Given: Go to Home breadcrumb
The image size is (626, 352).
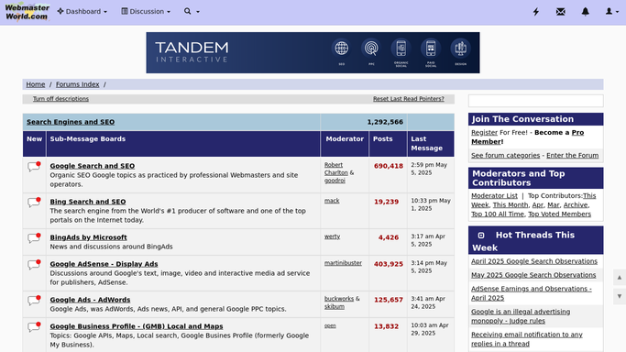Looking at the screenshot, I should click(x=36, y=84).
